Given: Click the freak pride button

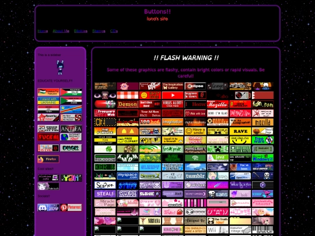Looking at the screenshot, I should coord(173,149).
